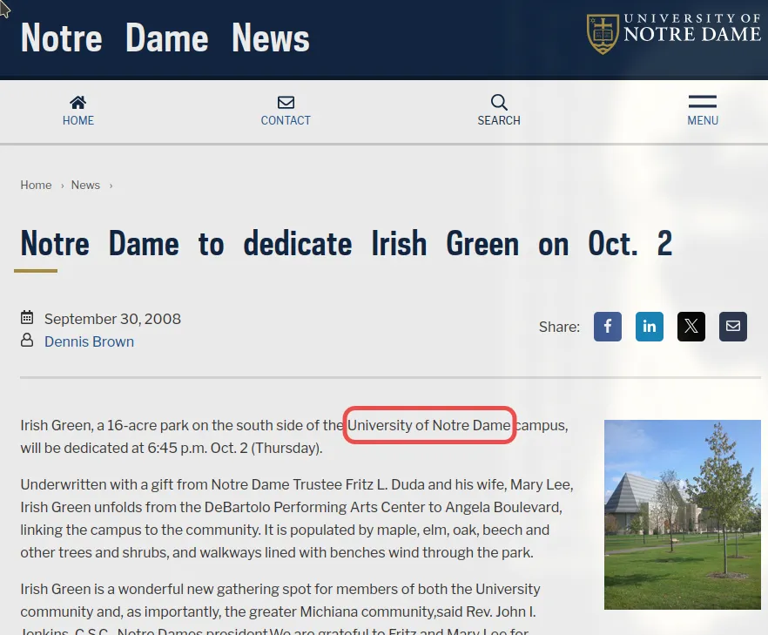Open Search with the magnifying glass icon
The height and width of the screenshot is (635, 768).
[499, 103]
